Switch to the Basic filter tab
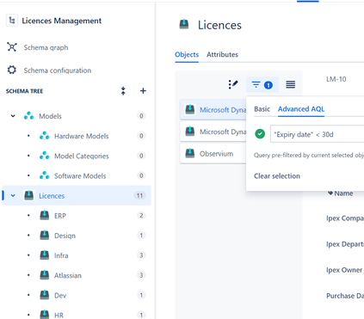Image resolution: width=364 pixels, height=319 pixels. (x=262, y=109)
